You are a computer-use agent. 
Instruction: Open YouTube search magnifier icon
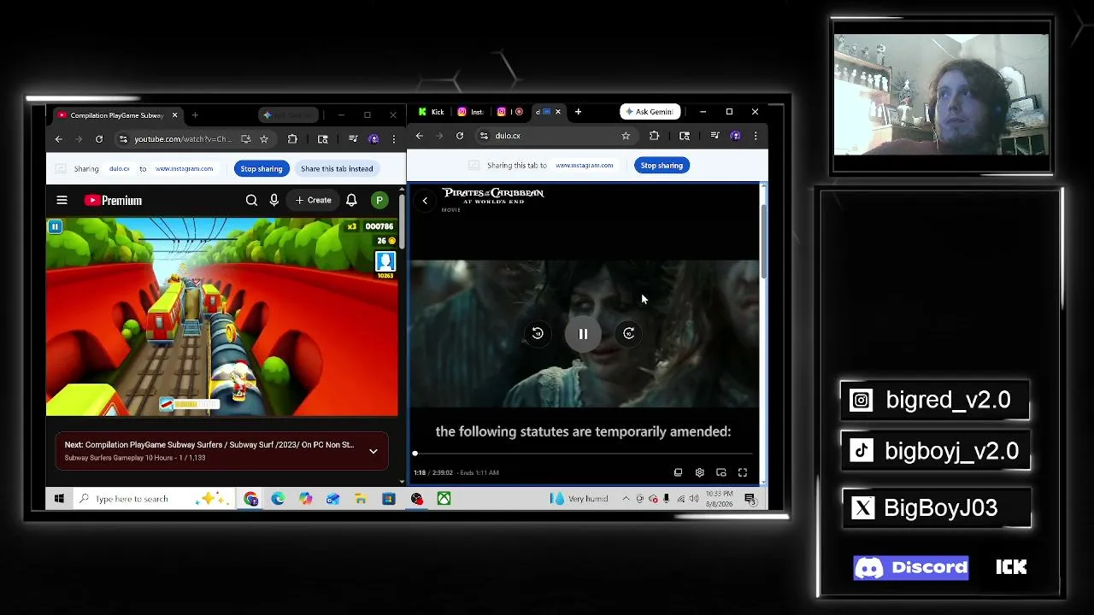click(251, 201)
